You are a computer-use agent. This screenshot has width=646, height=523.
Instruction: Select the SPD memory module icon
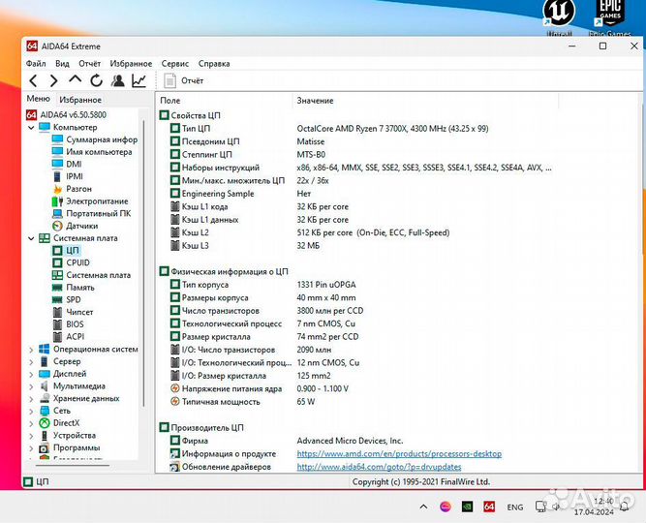(57, 299)
